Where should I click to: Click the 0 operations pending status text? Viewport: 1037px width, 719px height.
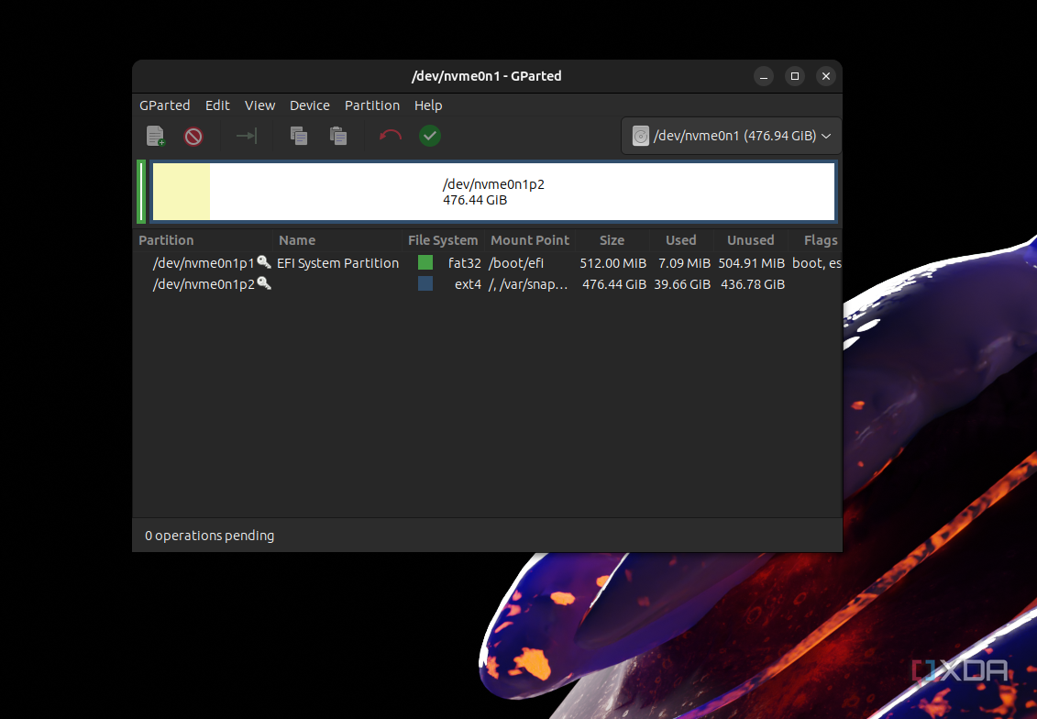[210, 535]
